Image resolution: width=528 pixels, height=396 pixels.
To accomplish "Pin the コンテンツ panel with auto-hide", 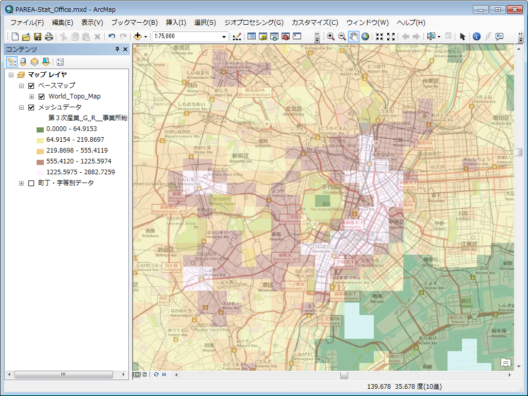I will tap(117, 49).
